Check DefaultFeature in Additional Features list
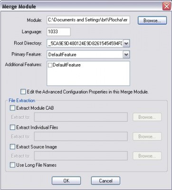 [x=50, y=65]
